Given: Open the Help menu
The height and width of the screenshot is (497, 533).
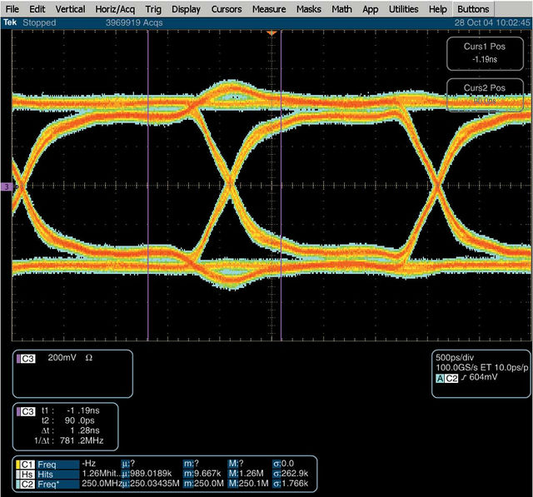Looking at the screenshot, I should pos(437,9).
